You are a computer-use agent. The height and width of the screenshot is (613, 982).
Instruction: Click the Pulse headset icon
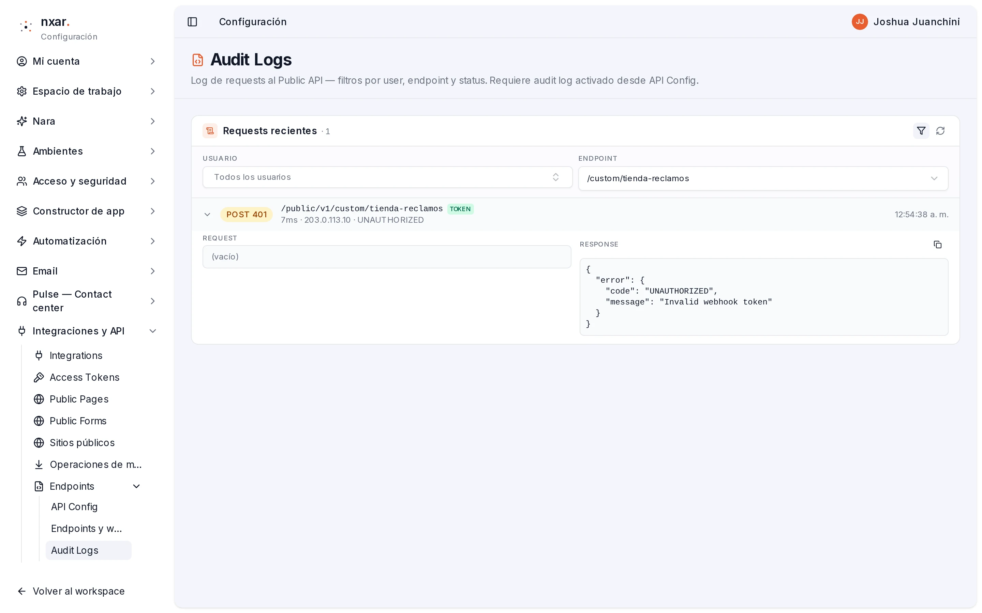21,301
